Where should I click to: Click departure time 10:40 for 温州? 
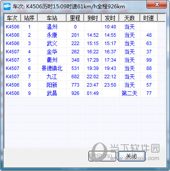point(110,27)
